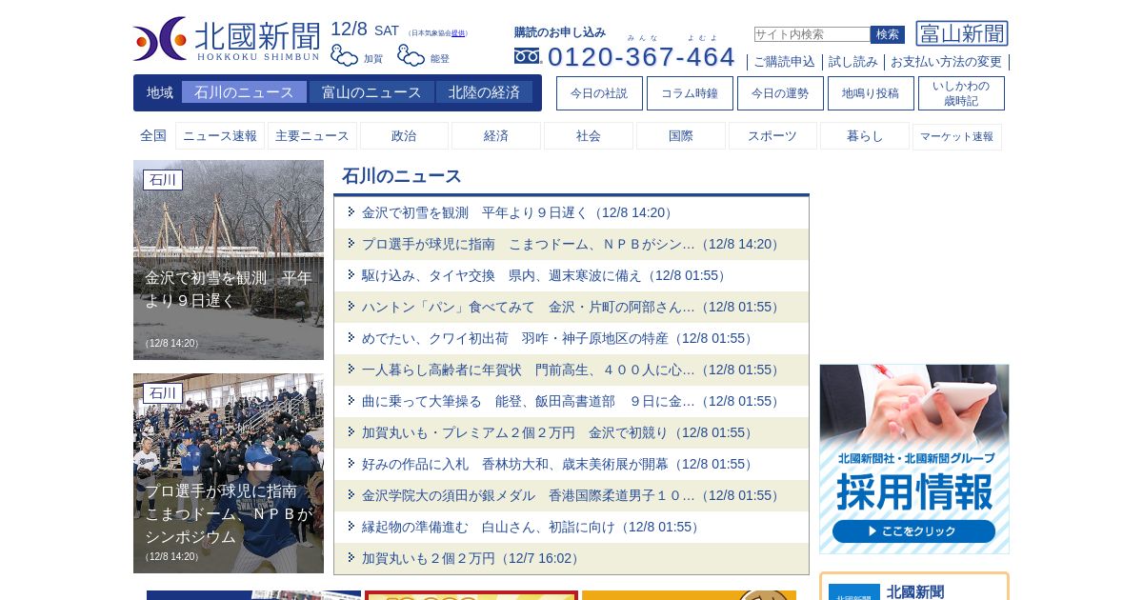Open 地鳴り投稿 button

[x=871, y=93]
